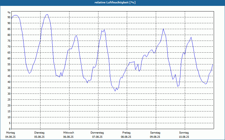Click the date '06.08.25'
The width and height of the screenshot is (225, 140).
point(68,137)
